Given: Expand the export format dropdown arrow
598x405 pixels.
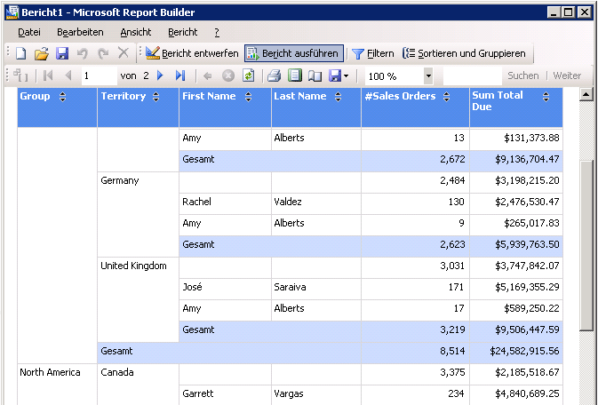Looking at the screenshot, I should click(x=346, y=76).
